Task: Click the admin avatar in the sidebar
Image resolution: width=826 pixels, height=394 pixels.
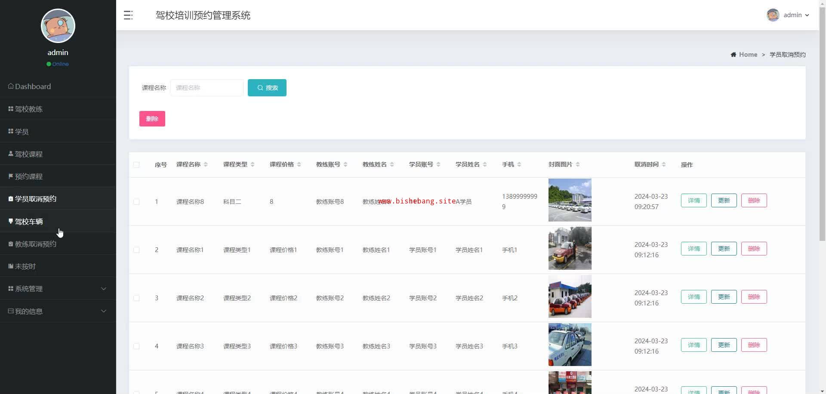Action: [58, 26]
